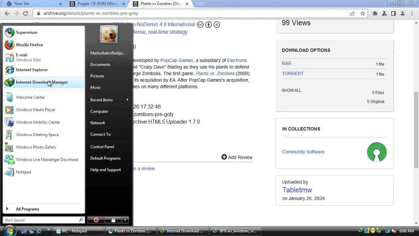
Task: Switch to IRC - Notepad taskbar button
Action: 79,231
